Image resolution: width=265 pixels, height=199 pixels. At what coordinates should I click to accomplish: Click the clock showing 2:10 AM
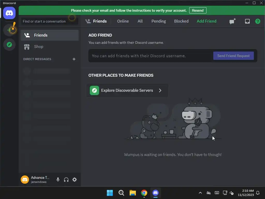tap(248, 191)
